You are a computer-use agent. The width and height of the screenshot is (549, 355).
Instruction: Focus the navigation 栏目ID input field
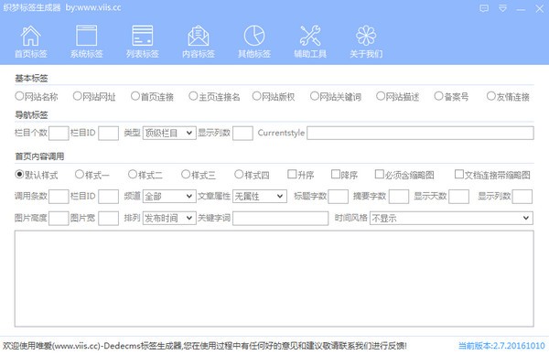pos(108,134)
